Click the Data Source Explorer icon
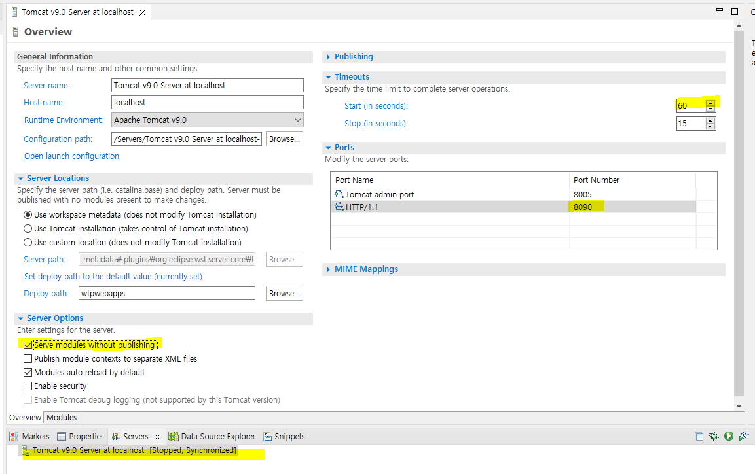This screenshot has width=755, height=474. 174,437
